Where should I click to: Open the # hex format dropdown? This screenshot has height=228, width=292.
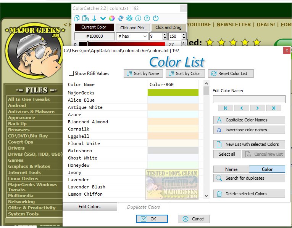pos(132,36)
